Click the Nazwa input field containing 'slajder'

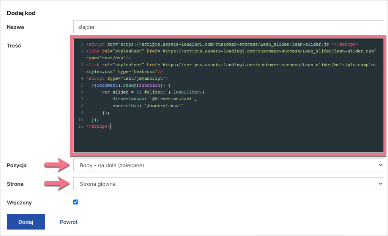(228, 27)
